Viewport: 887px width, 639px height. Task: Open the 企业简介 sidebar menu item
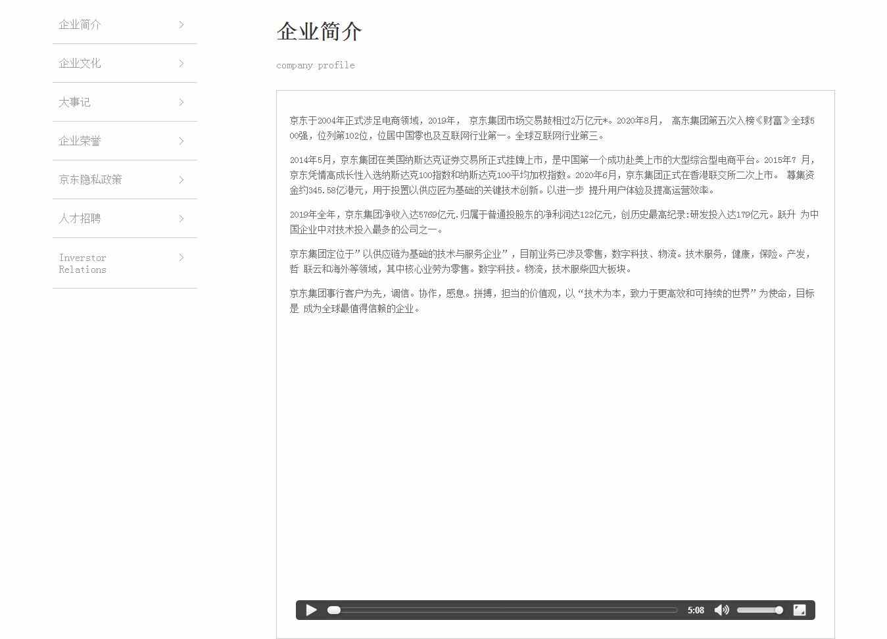click(125, 24)
